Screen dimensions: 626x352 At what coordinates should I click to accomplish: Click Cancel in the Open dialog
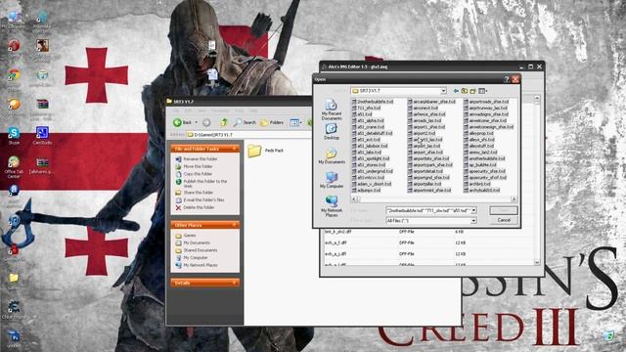pos(504,220)
